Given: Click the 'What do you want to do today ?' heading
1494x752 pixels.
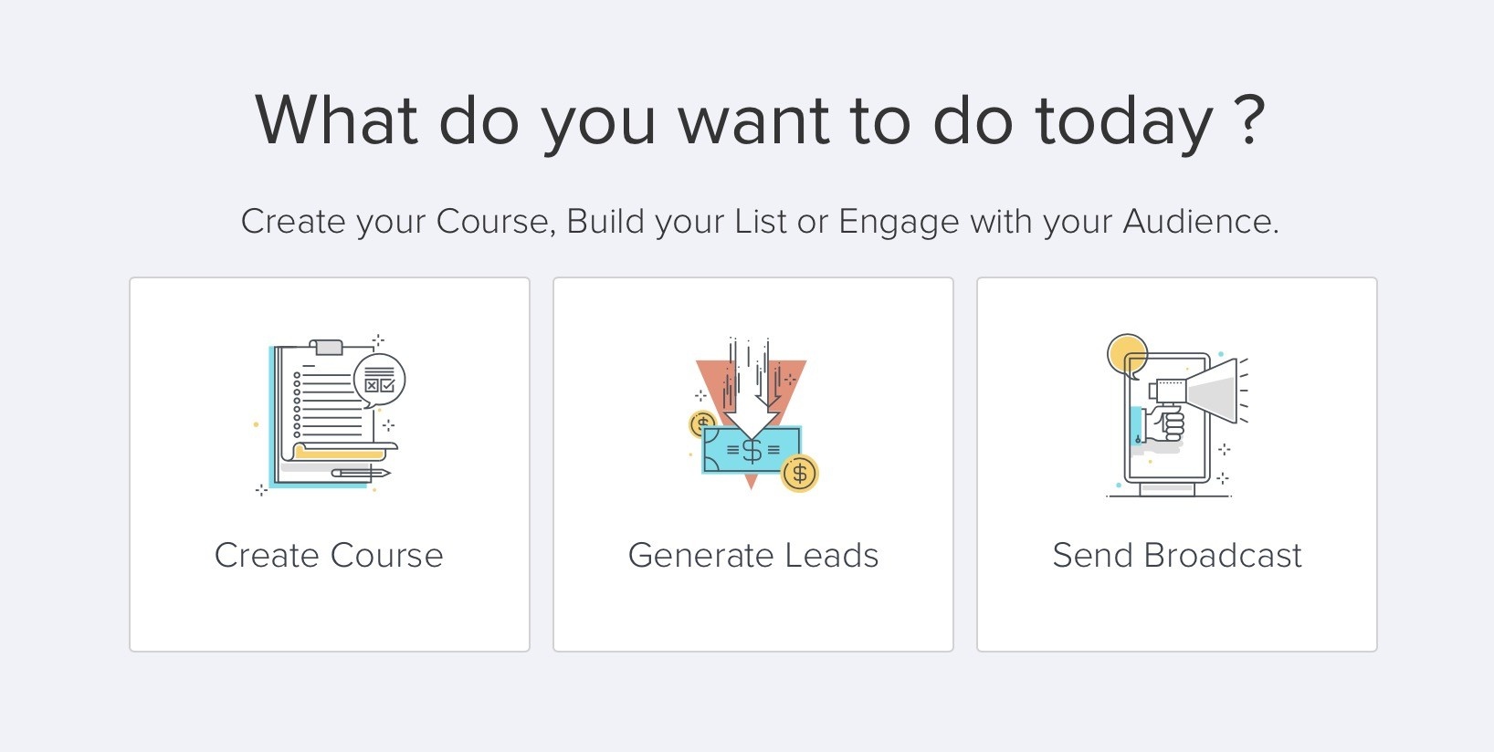Looking at the screenshot, I should click(x=760, y=120).
